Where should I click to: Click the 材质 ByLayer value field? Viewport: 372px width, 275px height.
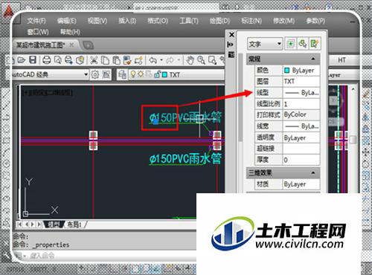[301, 184]
